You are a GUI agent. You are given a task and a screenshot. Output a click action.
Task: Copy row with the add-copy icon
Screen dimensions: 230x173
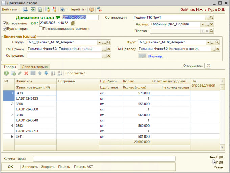tap(13, 73)
